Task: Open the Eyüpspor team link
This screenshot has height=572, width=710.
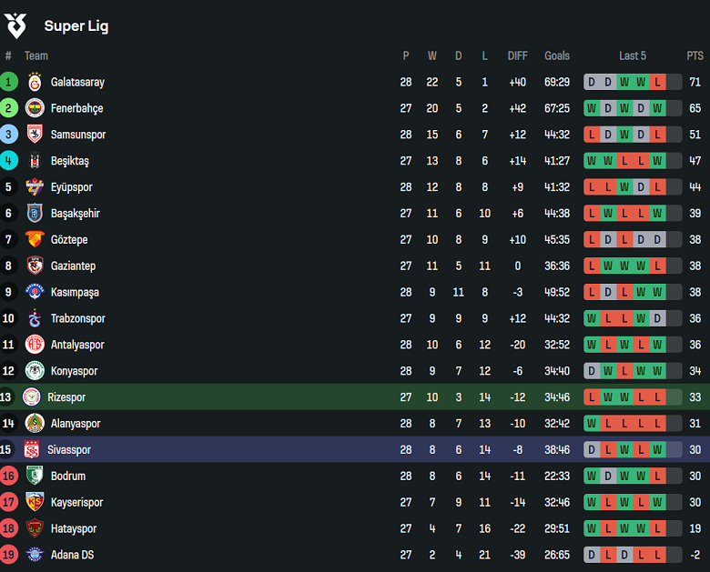Action: 71,187
